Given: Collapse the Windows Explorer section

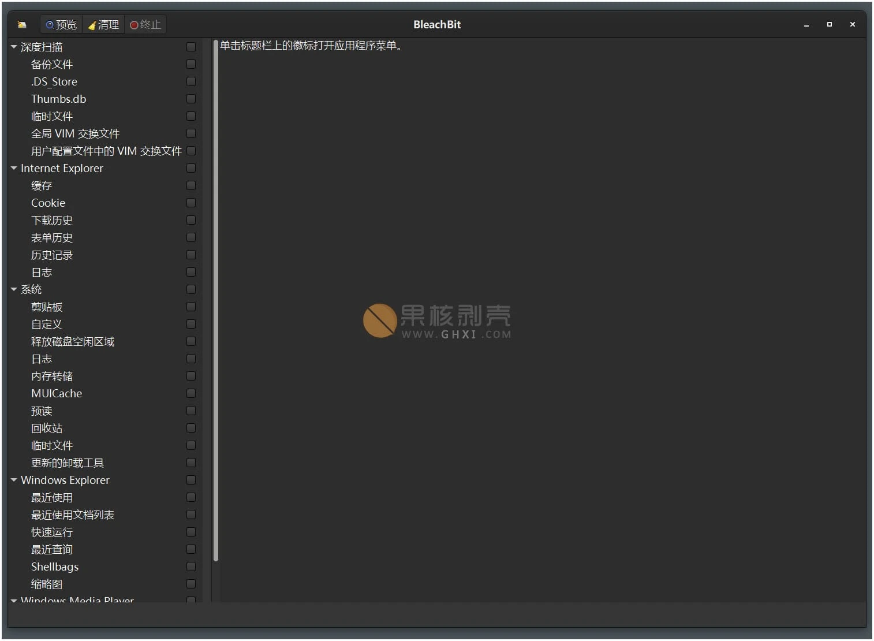Looking at the screenshot, I should coord(13,480).
